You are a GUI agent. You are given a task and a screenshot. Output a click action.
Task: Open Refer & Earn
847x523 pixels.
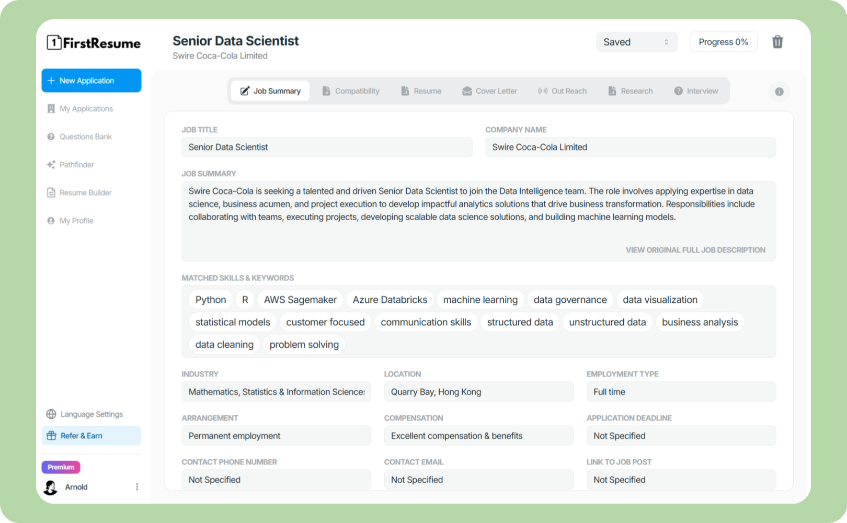coord(91,436)
